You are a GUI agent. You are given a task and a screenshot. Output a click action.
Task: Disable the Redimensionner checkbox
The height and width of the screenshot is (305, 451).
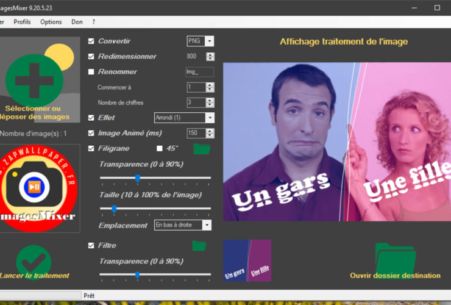click(x=91, y=57)
